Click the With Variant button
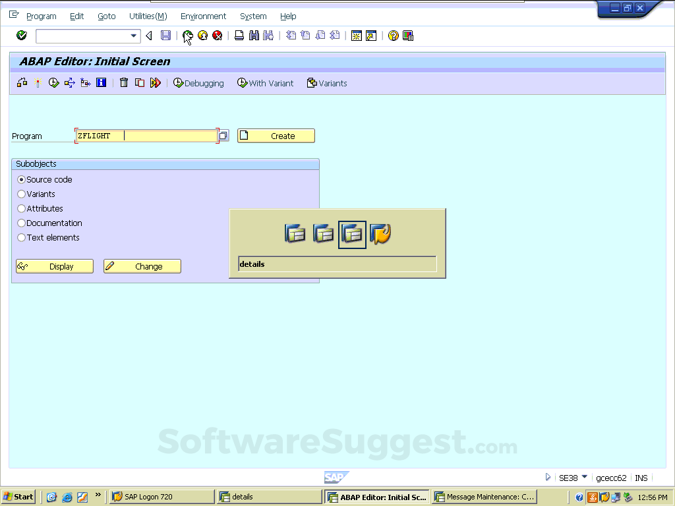The width and height of the screenshot is (675, 506). [x=265, y=83]
